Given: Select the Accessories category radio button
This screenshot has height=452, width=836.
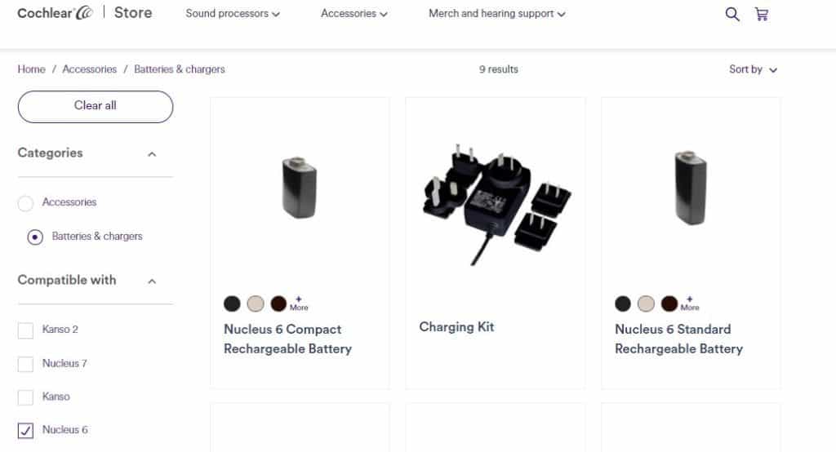Looking at the screenshot, I should (x=25, y=203).
